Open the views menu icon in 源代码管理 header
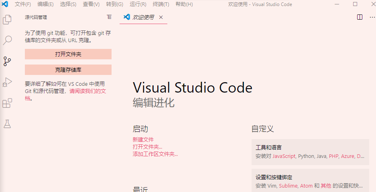376x192 pixels. pyautogui.click(x=109, y=17)
